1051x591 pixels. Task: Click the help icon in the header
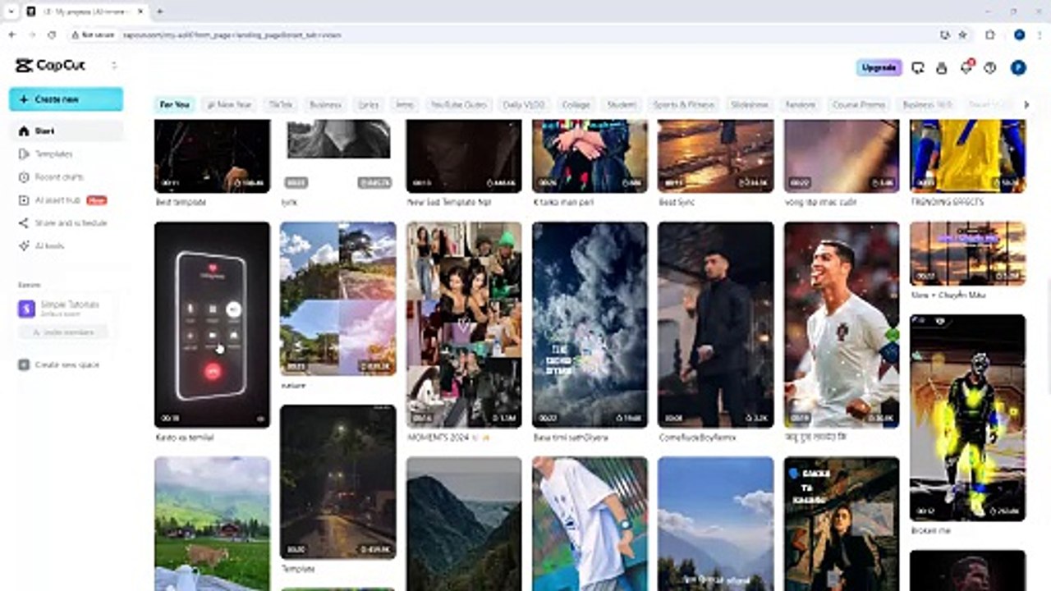pyautogui.click(x=990, y=67)
